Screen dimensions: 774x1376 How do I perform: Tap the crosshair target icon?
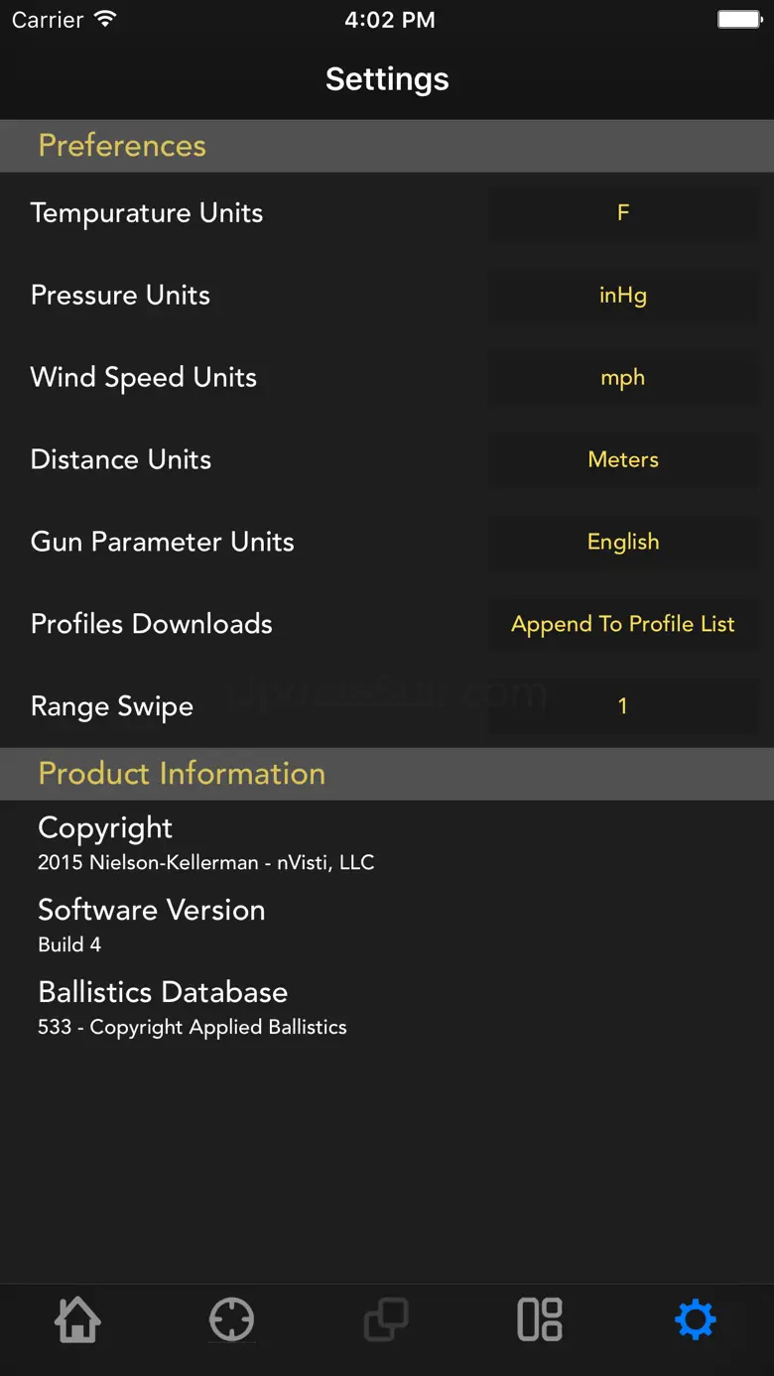pyautogui.click(x=232, y=1319)
